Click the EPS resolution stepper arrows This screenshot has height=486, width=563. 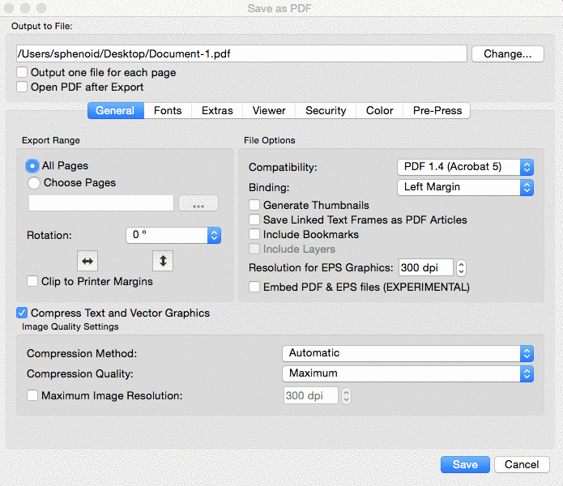(x=461, y=268)
